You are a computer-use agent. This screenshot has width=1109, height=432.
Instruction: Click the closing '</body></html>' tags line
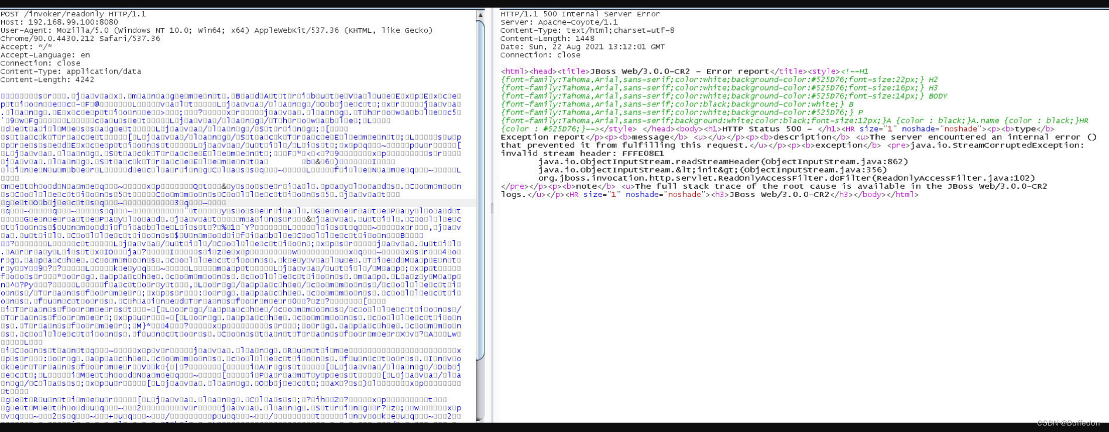pos(883,194)
